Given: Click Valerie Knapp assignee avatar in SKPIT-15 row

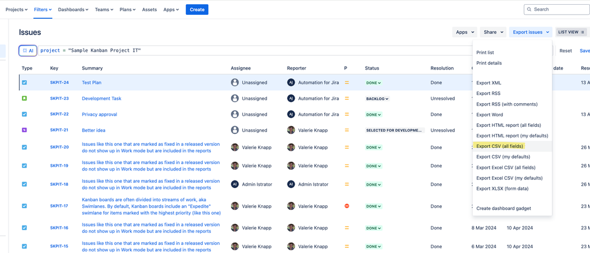Looking at the screenshot, I should (x=235, y=247).
